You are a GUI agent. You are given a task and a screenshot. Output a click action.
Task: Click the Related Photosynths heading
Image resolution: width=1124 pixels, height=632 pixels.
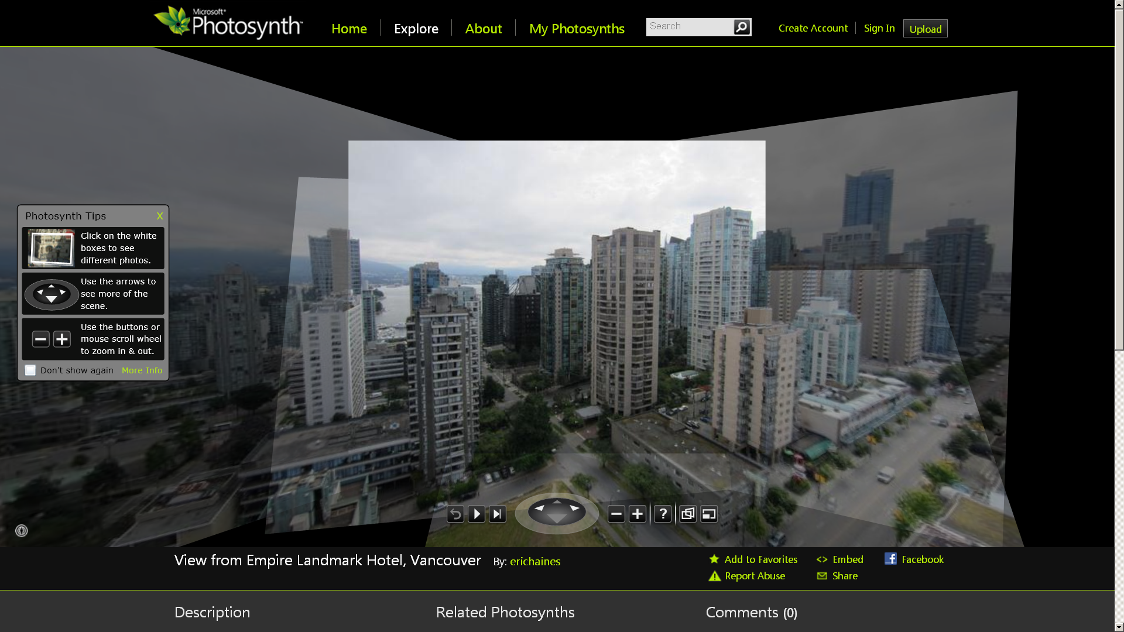tap(505, 612)
